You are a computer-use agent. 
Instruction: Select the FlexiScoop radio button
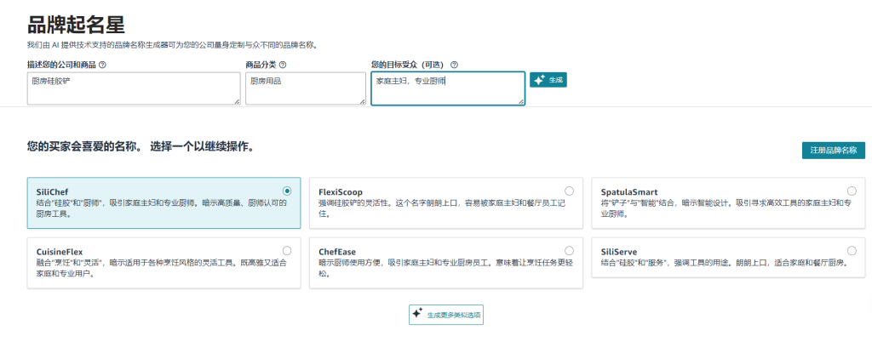[569, 191]
